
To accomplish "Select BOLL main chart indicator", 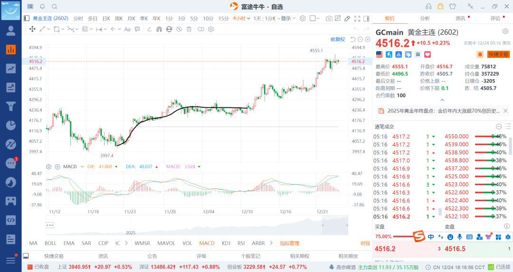I will coord(50,243).
